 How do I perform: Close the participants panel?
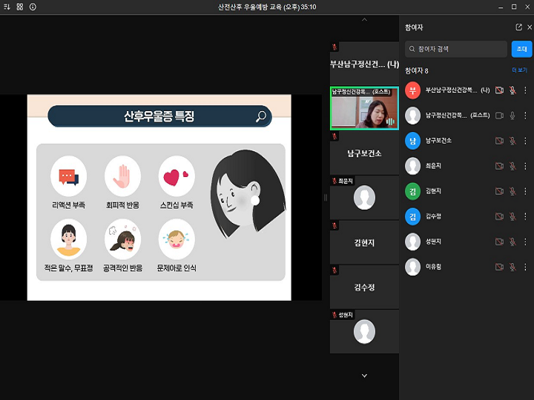pos(529,27)
